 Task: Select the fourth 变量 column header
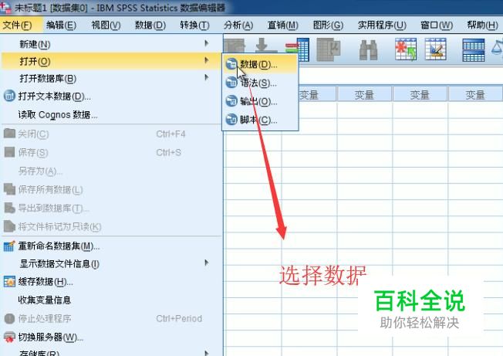475,95
